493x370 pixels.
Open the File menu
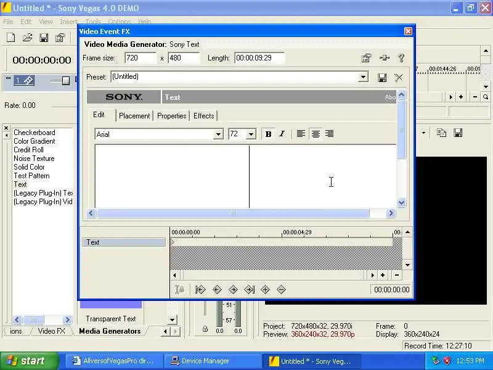pos(8,22)
